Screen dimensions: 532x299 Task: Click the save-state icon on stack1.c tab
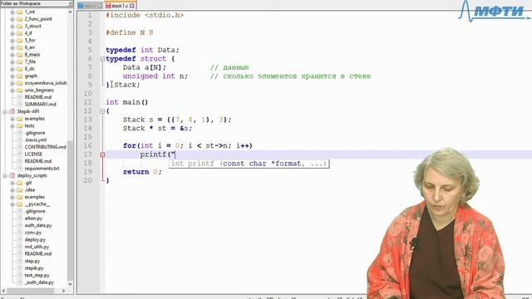pos(108,6)
